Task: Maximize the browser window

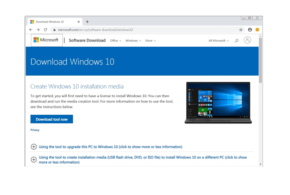Action: (249, 18)
